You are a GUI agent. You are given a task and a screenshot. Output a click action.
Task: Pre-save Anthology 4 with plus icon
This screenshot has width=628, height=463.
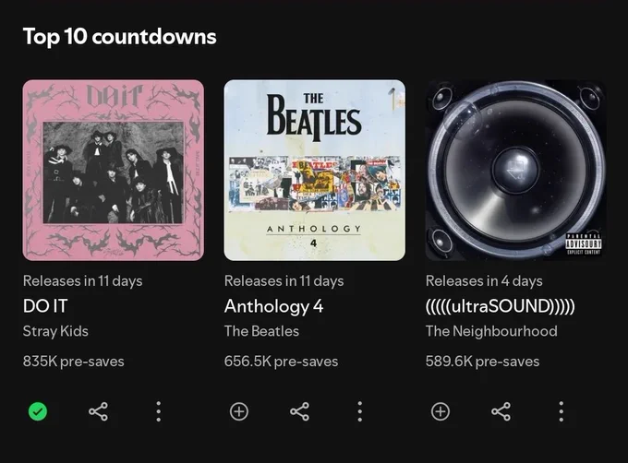click(x=239, y=411)
